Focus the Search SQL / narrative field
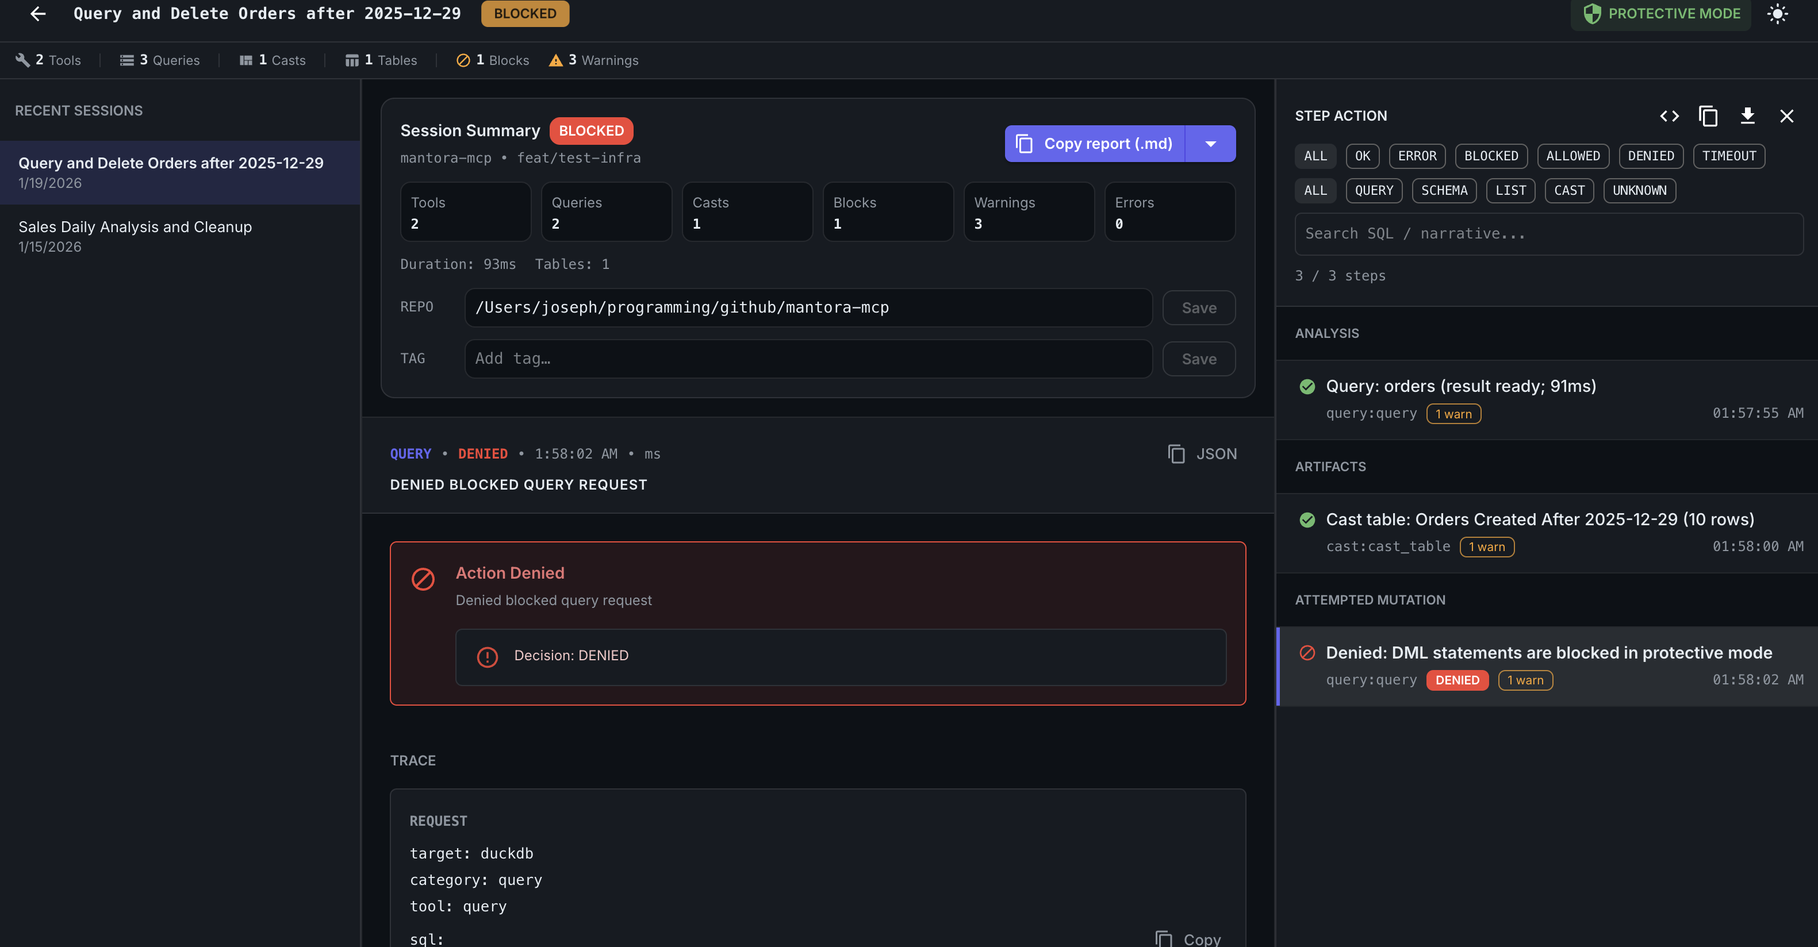The image size is (1818, 947). 1548,233
